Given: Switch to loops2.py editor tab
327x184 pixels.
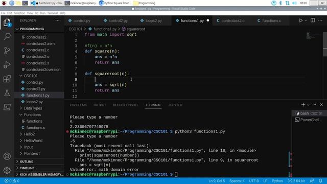Looking at the screenshot, I should pyautogui.click(x=154, y=20).
